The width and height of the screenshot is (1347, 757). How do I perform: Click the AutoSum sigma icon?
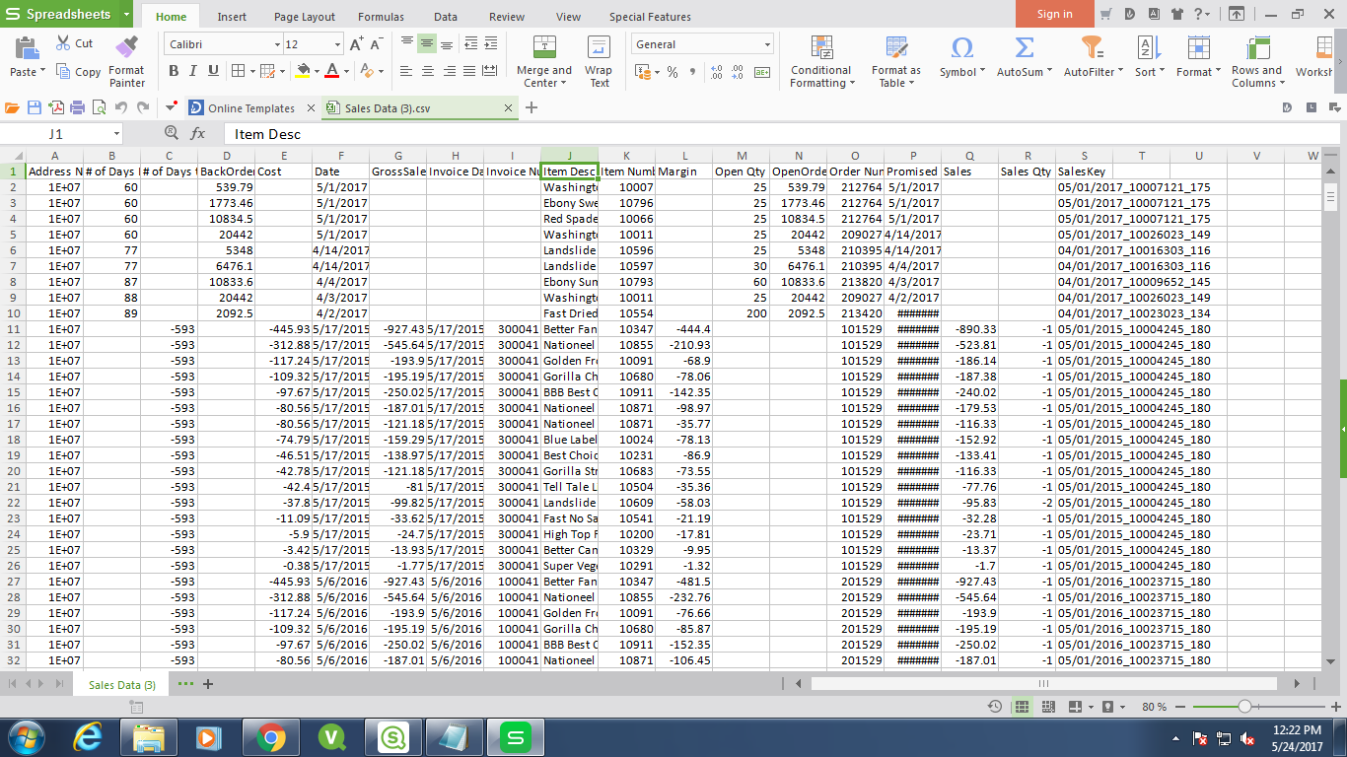click(1025, 47)
